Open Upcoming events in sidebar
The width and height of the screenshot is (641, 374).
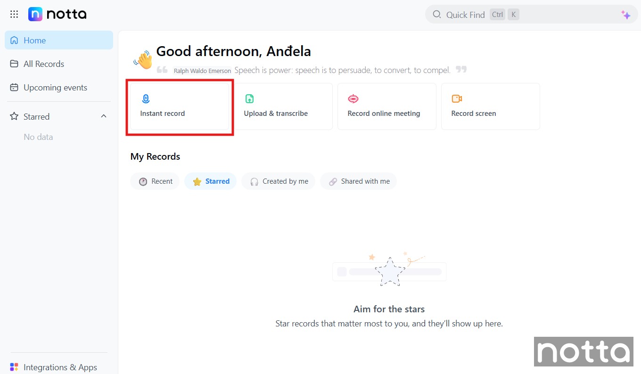coord(55,88)
